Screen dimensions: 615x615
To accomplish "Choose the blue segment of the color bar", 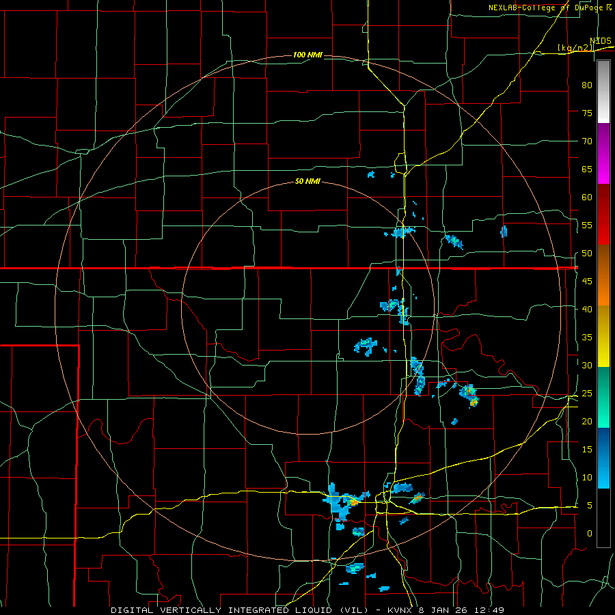I will coord(603,458).
